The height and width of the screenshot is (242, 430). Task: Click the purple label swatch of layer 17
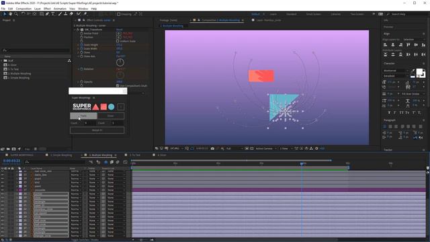click(20, 190)
